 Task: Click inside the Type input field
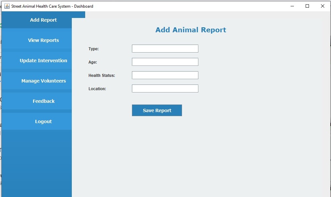pos(165,48)
